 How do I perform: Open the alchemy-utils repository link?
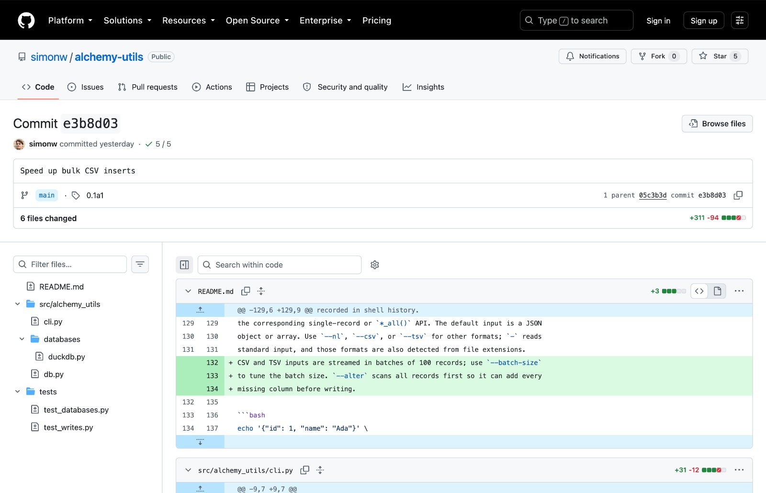109,57
